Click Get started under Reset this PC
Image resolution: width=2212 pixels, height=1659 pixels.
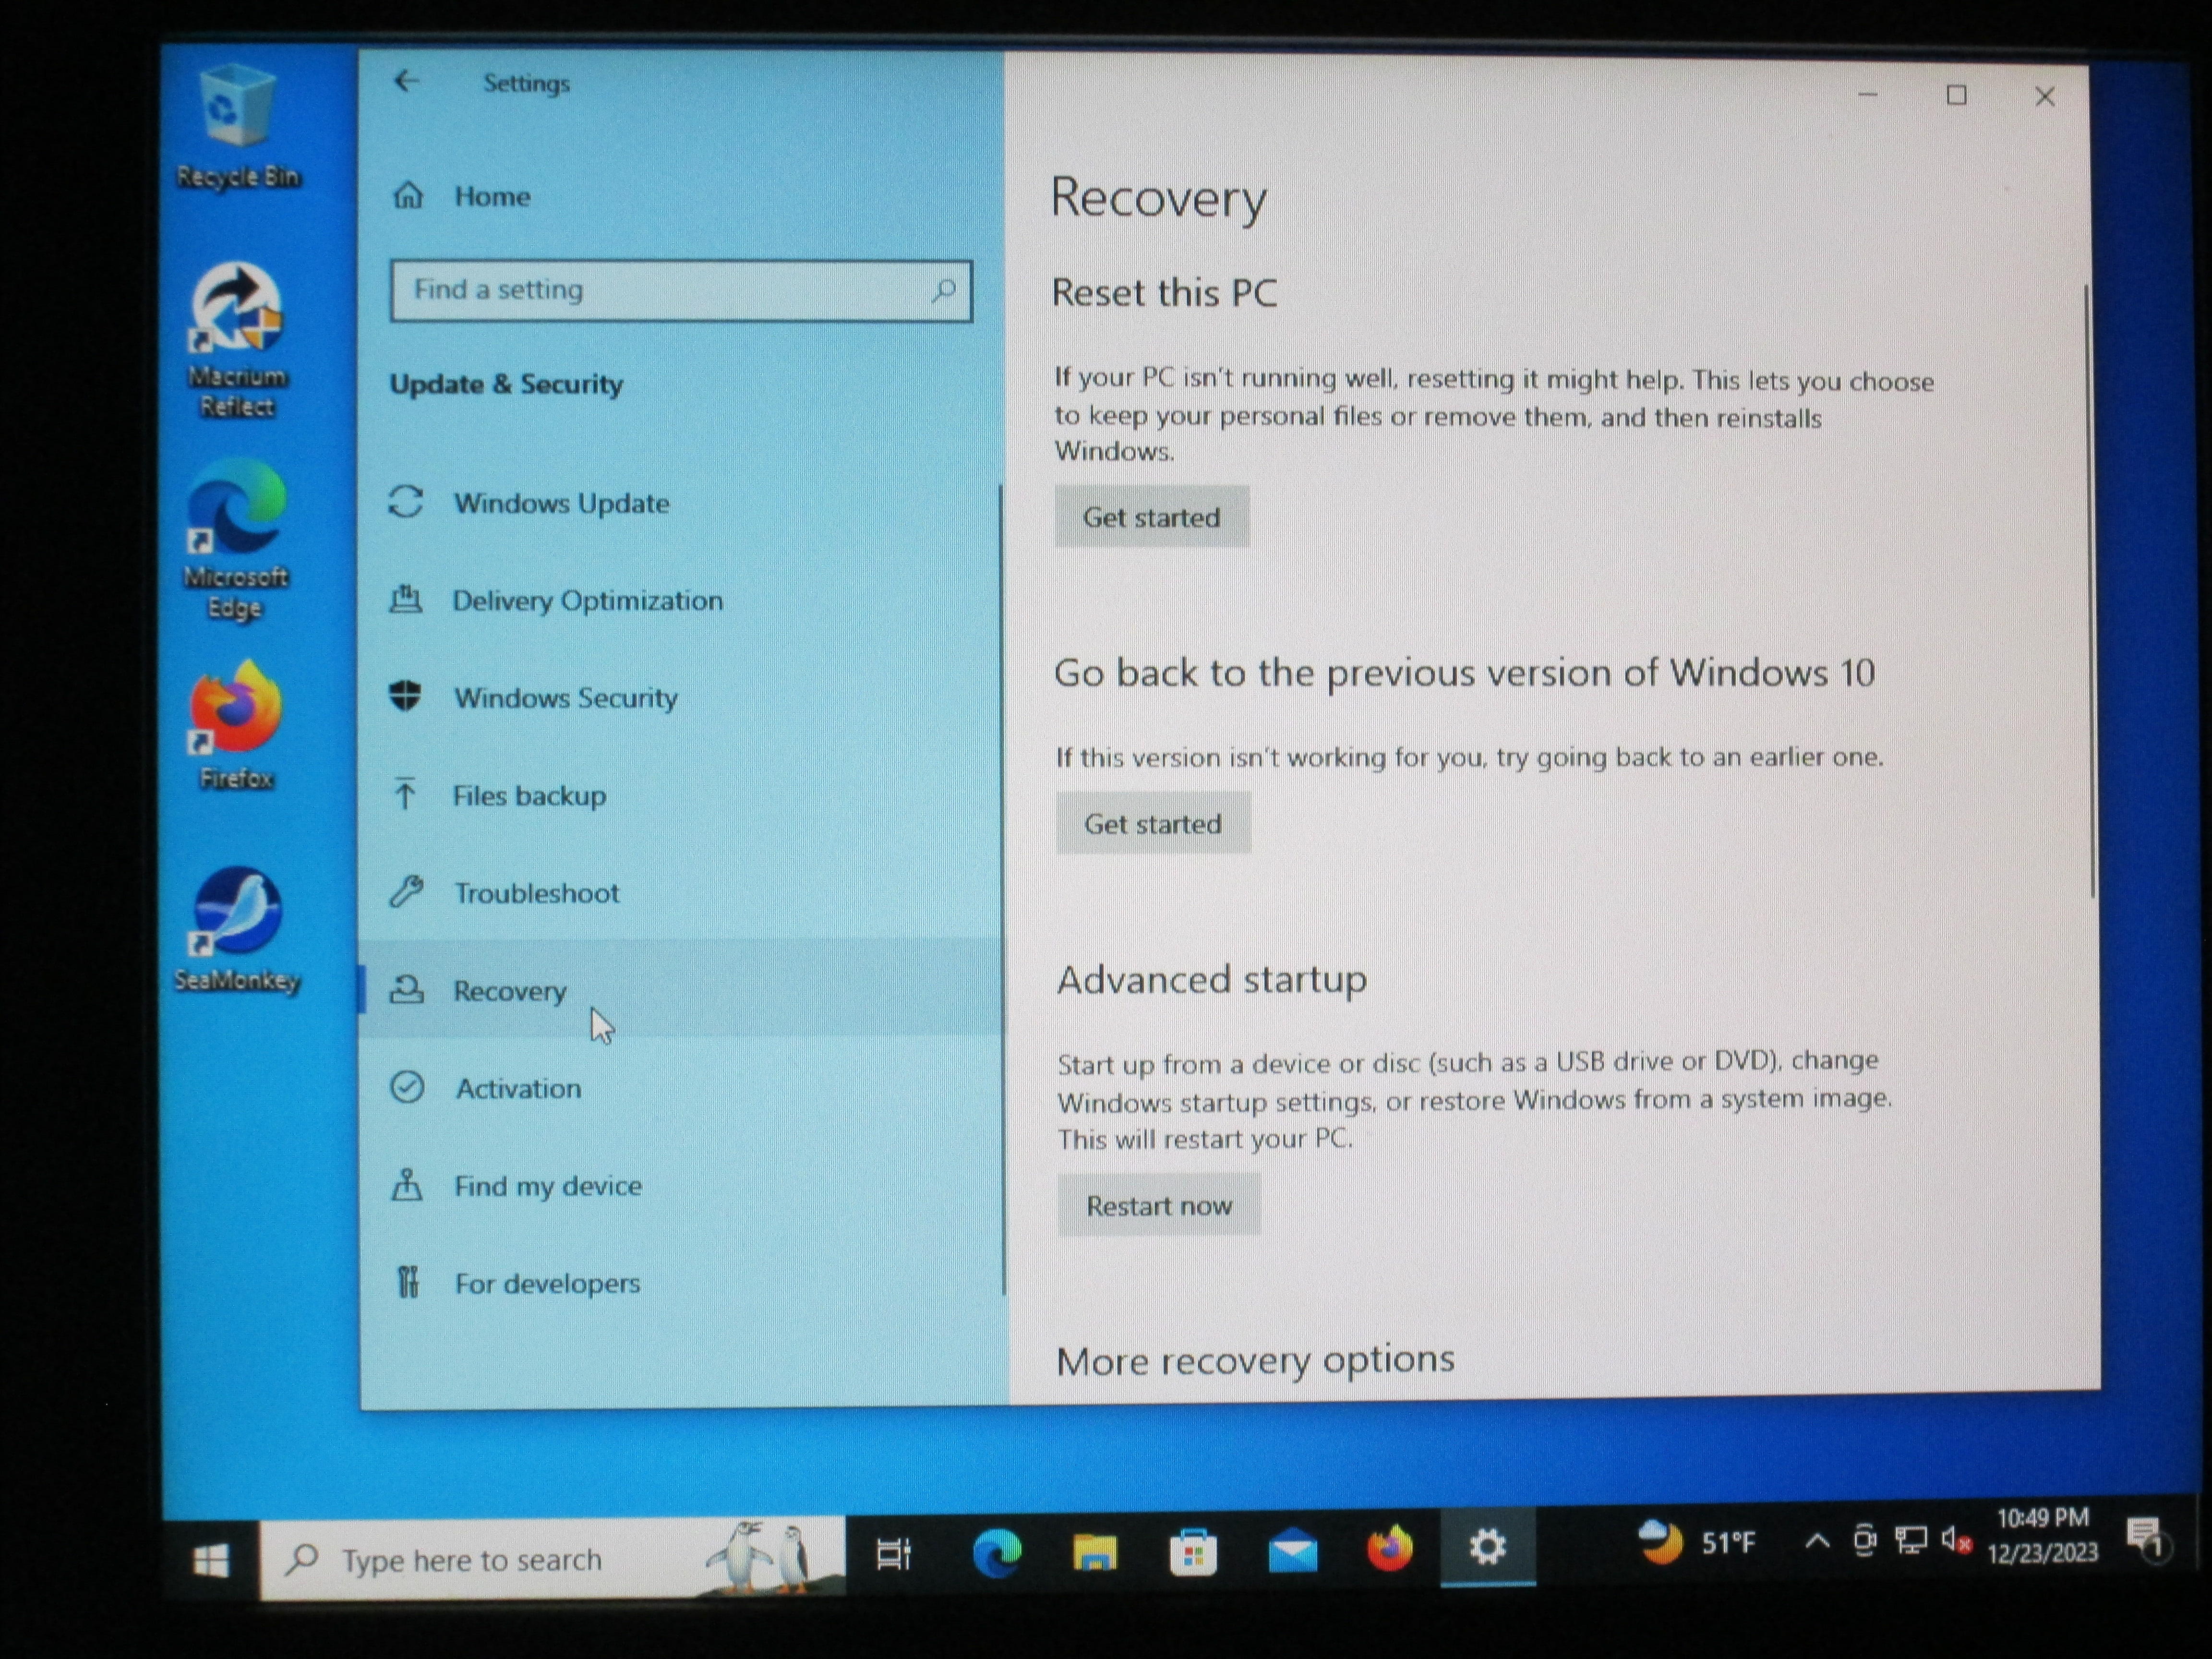(1151, 517)
